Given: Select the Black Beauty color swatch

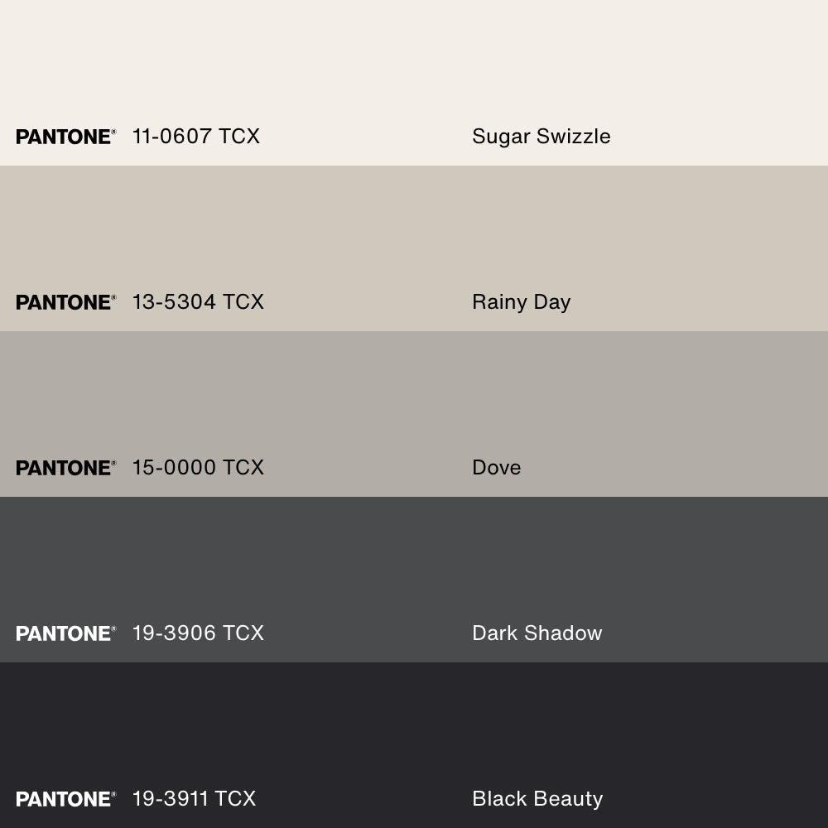Looking at the screenshot, I should (414, 729).
